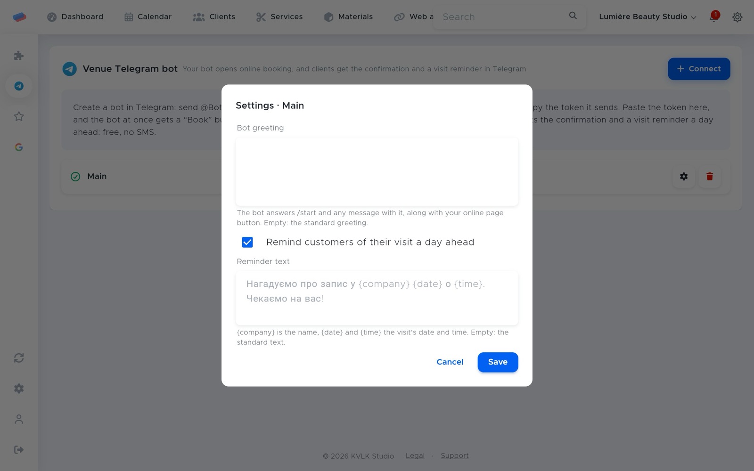Image resolution: width=754 pixels, height=471 pixels.
Task: Click the '© 2026 KVLK Studio' footer text
Action: click(359, 456)
